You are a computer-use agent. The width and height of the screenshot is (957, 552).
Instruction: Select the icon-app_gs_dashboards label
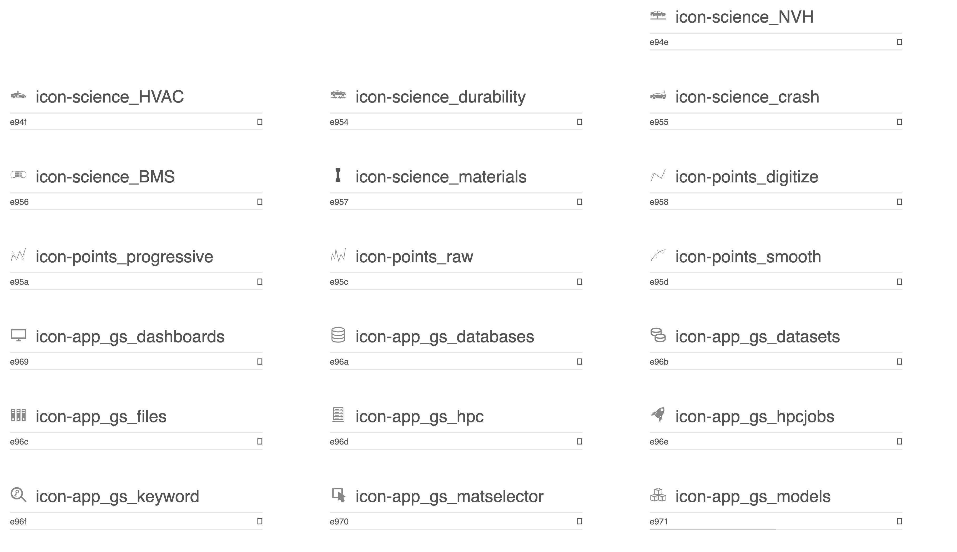[130, 337]
